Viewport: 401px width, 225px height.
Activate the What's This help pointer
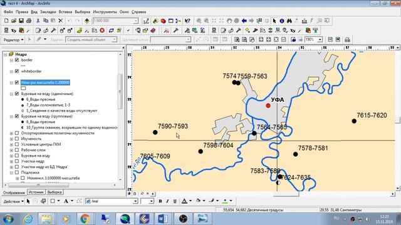tap(187, 21)
